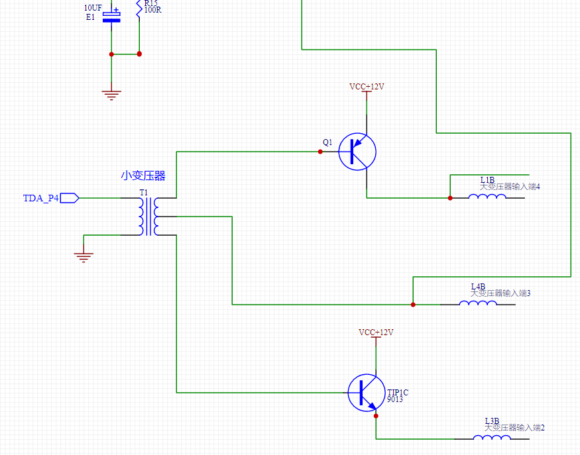Select the 小变压器 text label
Image resolution: width=580 pixels, height=455 pixels.
[143, 176]
